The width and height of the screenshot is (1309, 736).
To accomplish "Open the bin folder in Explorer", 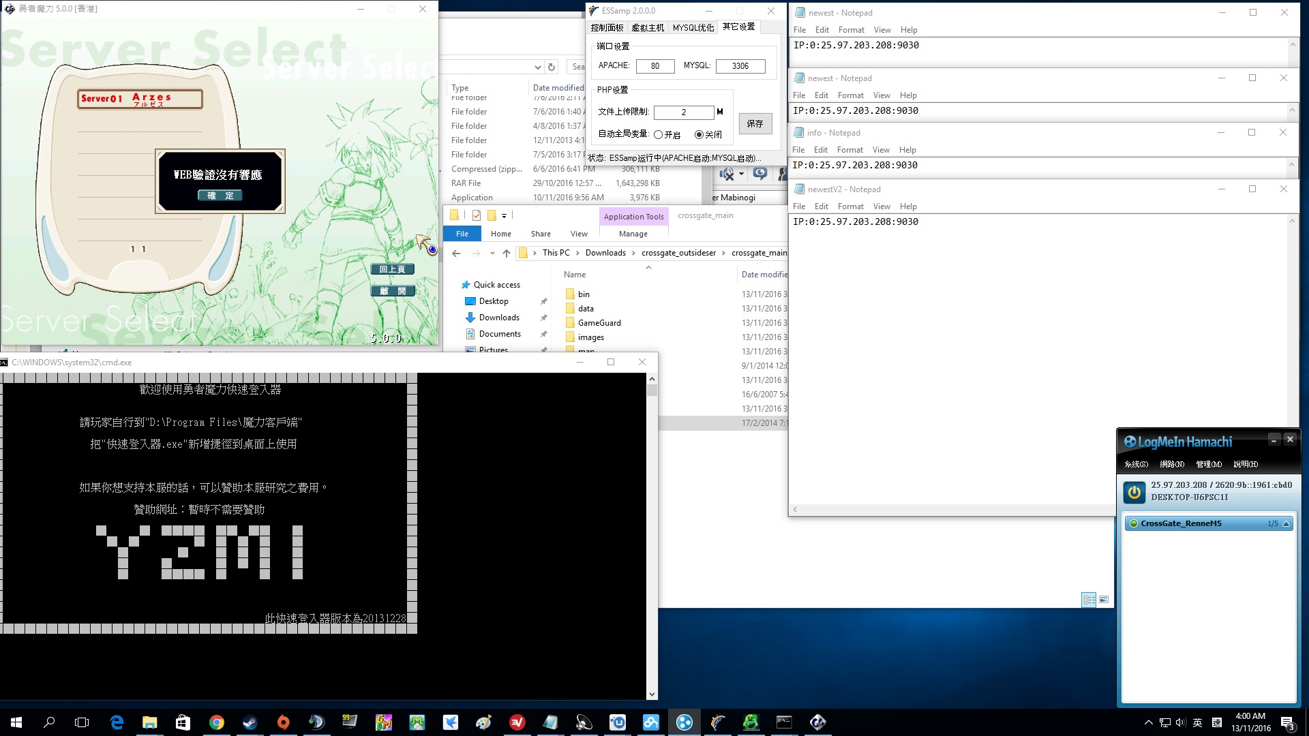I will 584,294.
